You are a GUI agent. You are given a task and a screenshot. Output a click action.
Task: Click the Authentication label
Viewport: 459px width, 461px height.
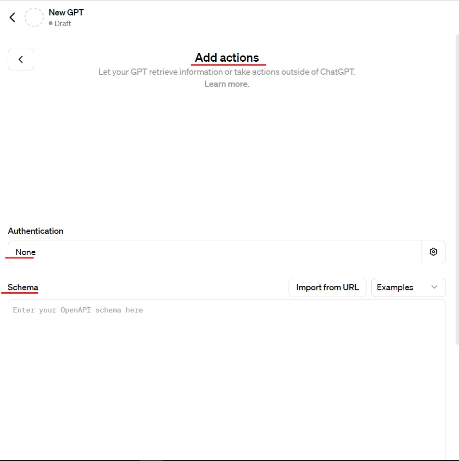pos(36,231)
